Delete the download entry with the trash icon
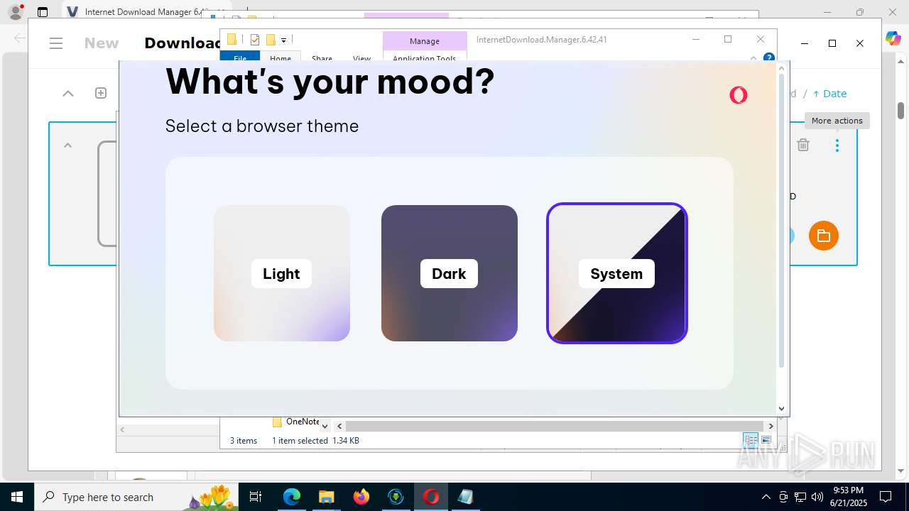The image size is (909, 511). tap(803, 145)
